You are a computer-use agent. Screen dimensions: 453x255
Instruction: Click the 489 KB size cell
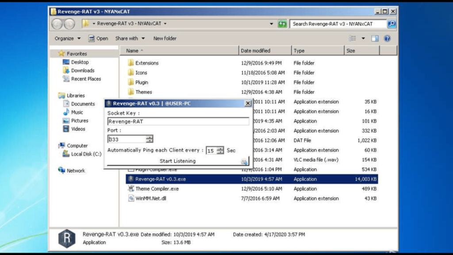tap(369, 189)
